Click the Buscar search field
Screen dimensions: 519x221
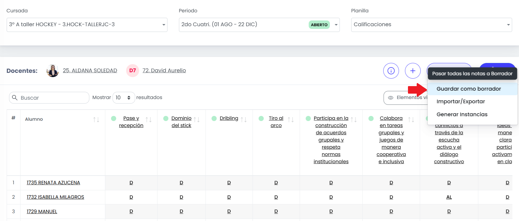pos(49,98)
